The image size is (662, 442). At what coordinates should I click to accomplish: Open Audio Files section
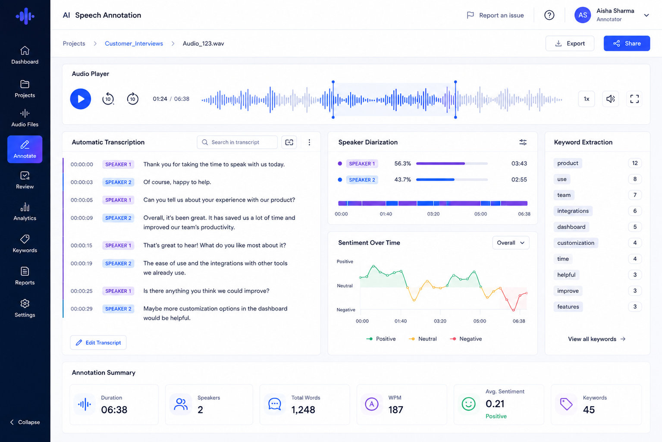point(25,118)
